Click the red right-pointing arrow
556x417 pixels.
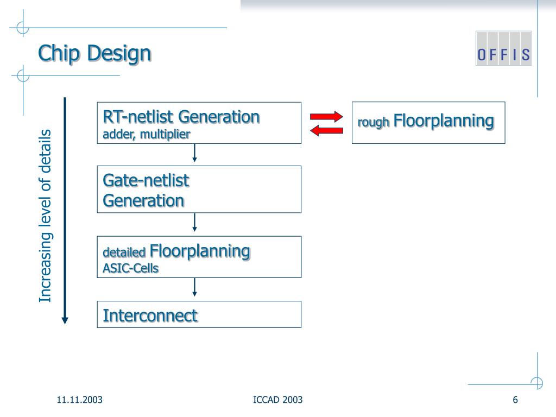326,116
